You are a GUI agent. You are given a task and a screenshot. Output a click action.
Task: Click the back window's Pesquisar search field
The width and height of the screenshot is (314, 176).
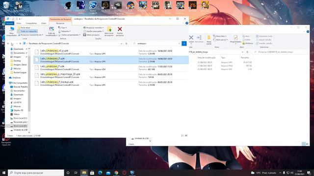click(x=280, y=52)
